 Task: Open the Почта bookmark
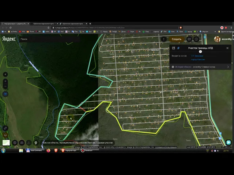pos(30,32)
